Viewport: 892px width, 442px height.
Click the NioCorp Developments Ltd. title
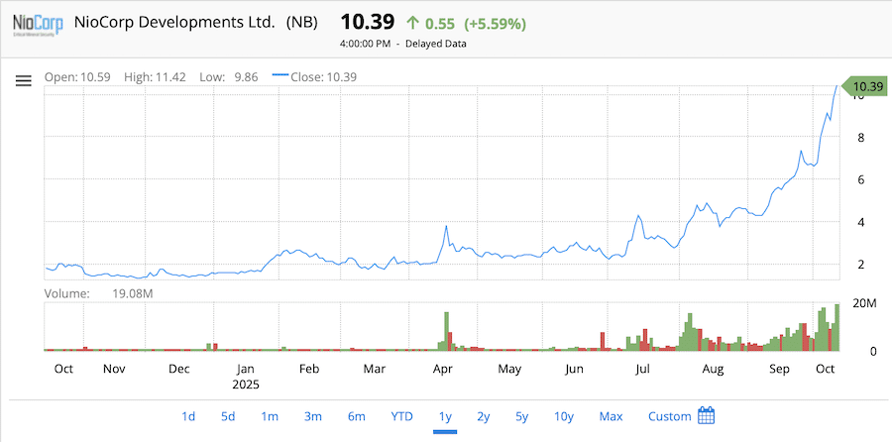point(174,22)
